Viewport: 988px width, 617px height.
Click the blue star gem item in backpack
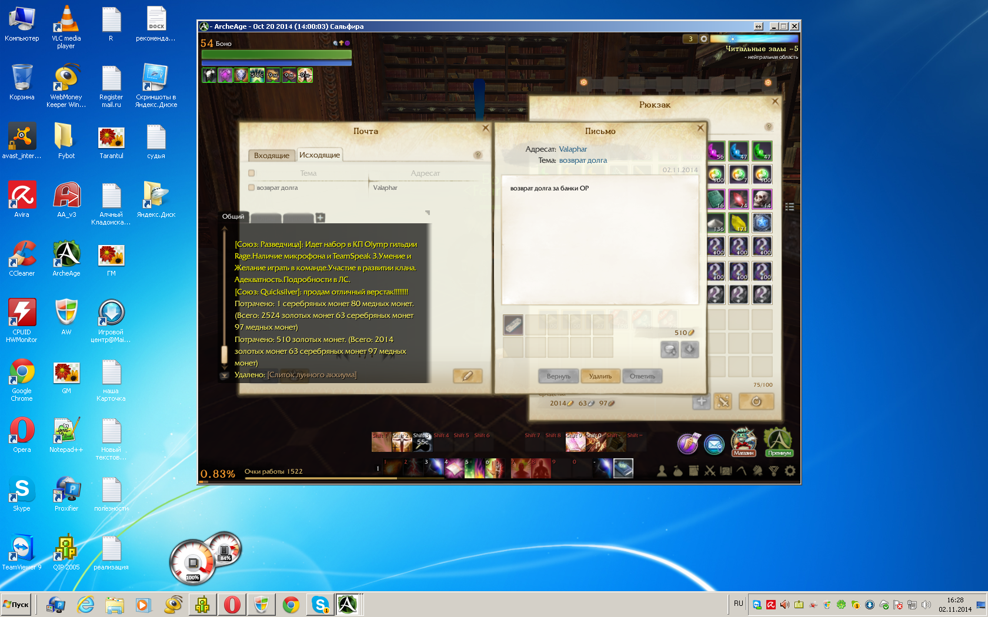[762, 223]
